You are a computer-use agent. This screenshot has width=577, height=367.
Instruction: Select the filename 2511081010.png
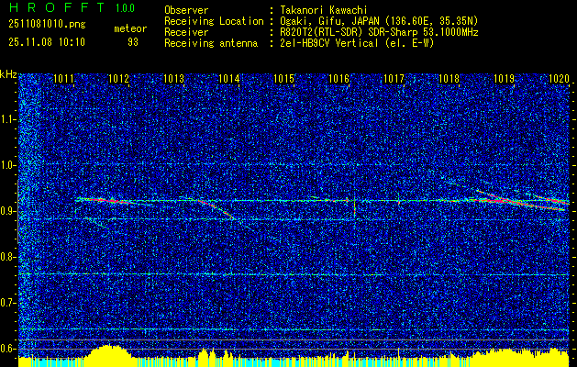pyautogui.click(x=47, y=24)
